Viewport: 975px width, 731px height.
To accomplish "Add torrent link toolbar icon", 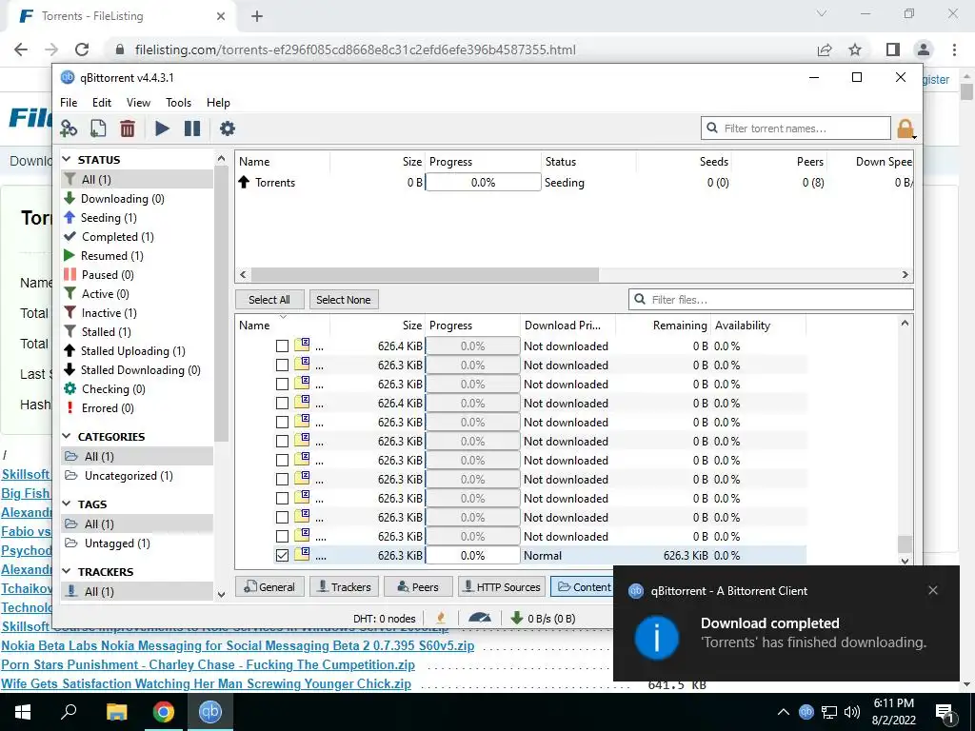I will tap(69, 128).
